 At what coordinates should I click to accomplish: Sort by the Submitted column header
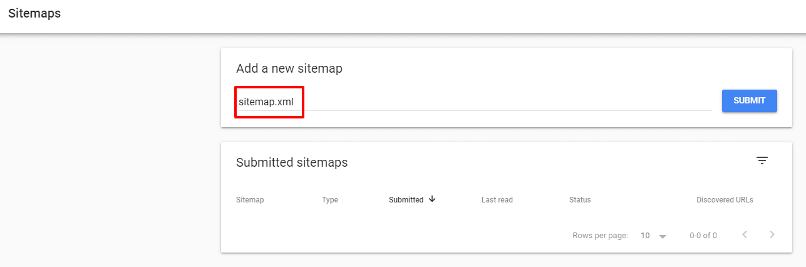(406, 200)
